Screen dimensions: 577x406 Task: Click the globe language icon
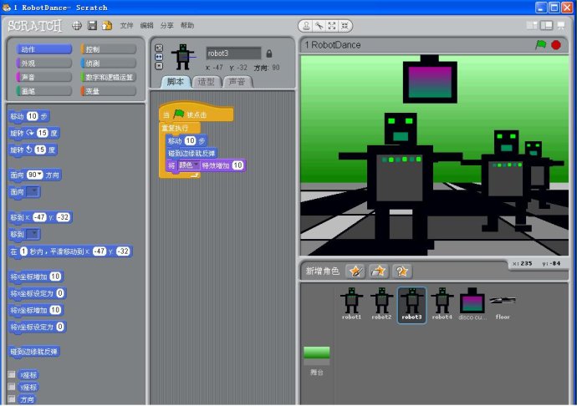coord(77,25)
